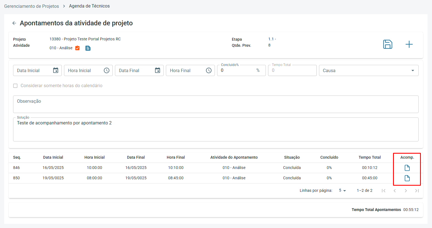Open the clock picker for Hora Inicial

coord(107,70)
